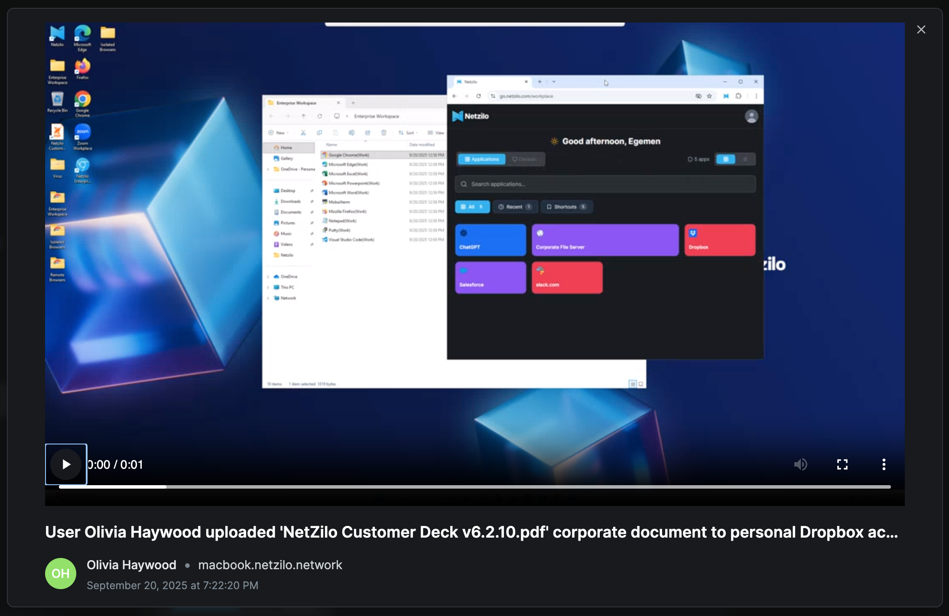This screenshot has width=949, height=616.
Task: Switch to the Shortcuts filter tab
Action: click(566, 207)
